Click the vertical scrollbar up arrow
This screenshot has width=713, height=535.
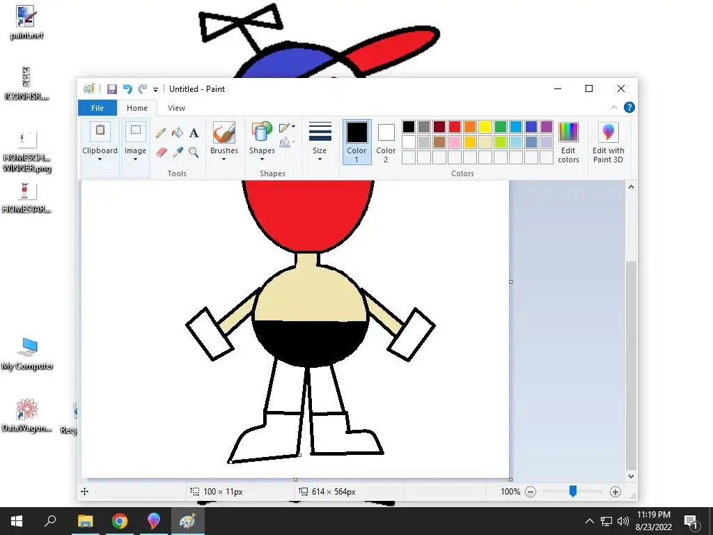coord(631,187)
